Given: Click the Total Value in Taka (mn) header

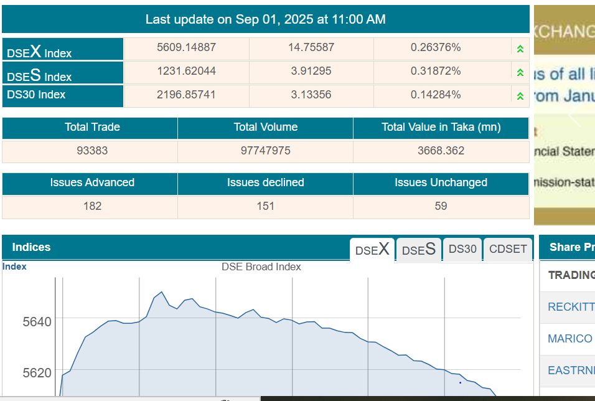Looking at the screenshot, I should [441, 127].
